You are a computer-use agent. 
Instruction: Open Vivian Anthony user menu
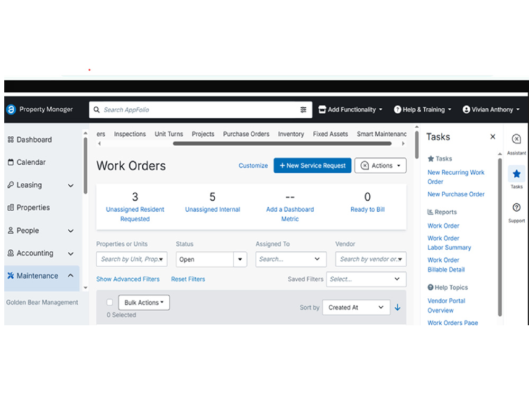pyautogui.click(x=491, y=110)
